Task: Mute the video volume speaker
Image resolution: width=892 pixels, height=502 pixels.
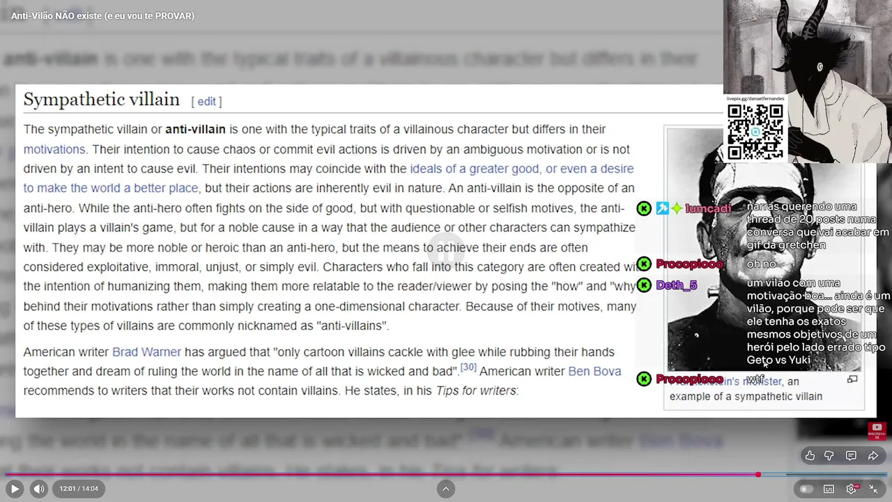Action: (x=39, y=489)
